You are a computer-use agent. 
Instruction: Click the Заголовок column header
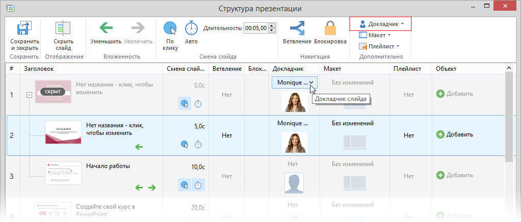(x=91, y=69)
